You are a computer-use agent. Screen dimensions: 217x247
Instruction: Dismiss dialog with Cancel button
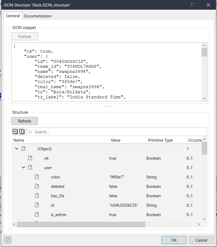[x=201, y=240]
